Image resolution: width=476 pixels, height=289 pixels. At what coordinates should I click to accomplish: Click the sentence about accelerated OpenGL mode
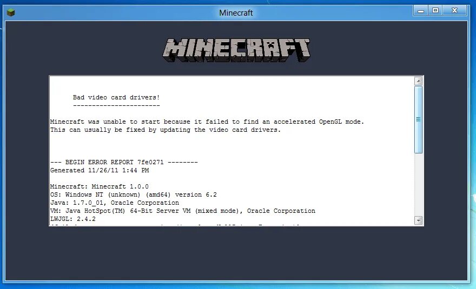(207, 122)
